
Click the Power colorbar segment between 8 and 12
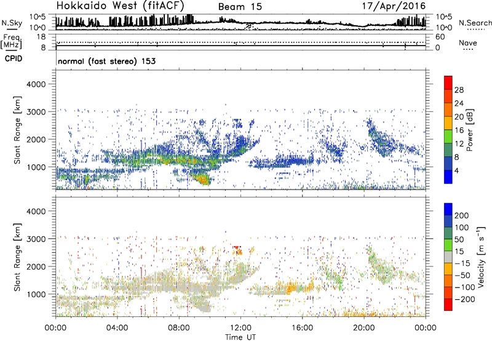[448, 150]
